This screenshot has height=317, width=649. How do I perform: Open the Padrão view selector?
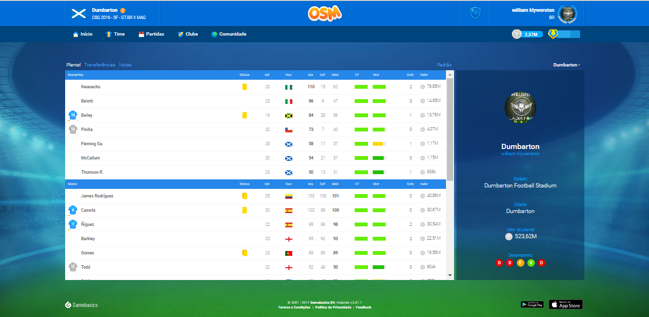(x=444, y=65)
